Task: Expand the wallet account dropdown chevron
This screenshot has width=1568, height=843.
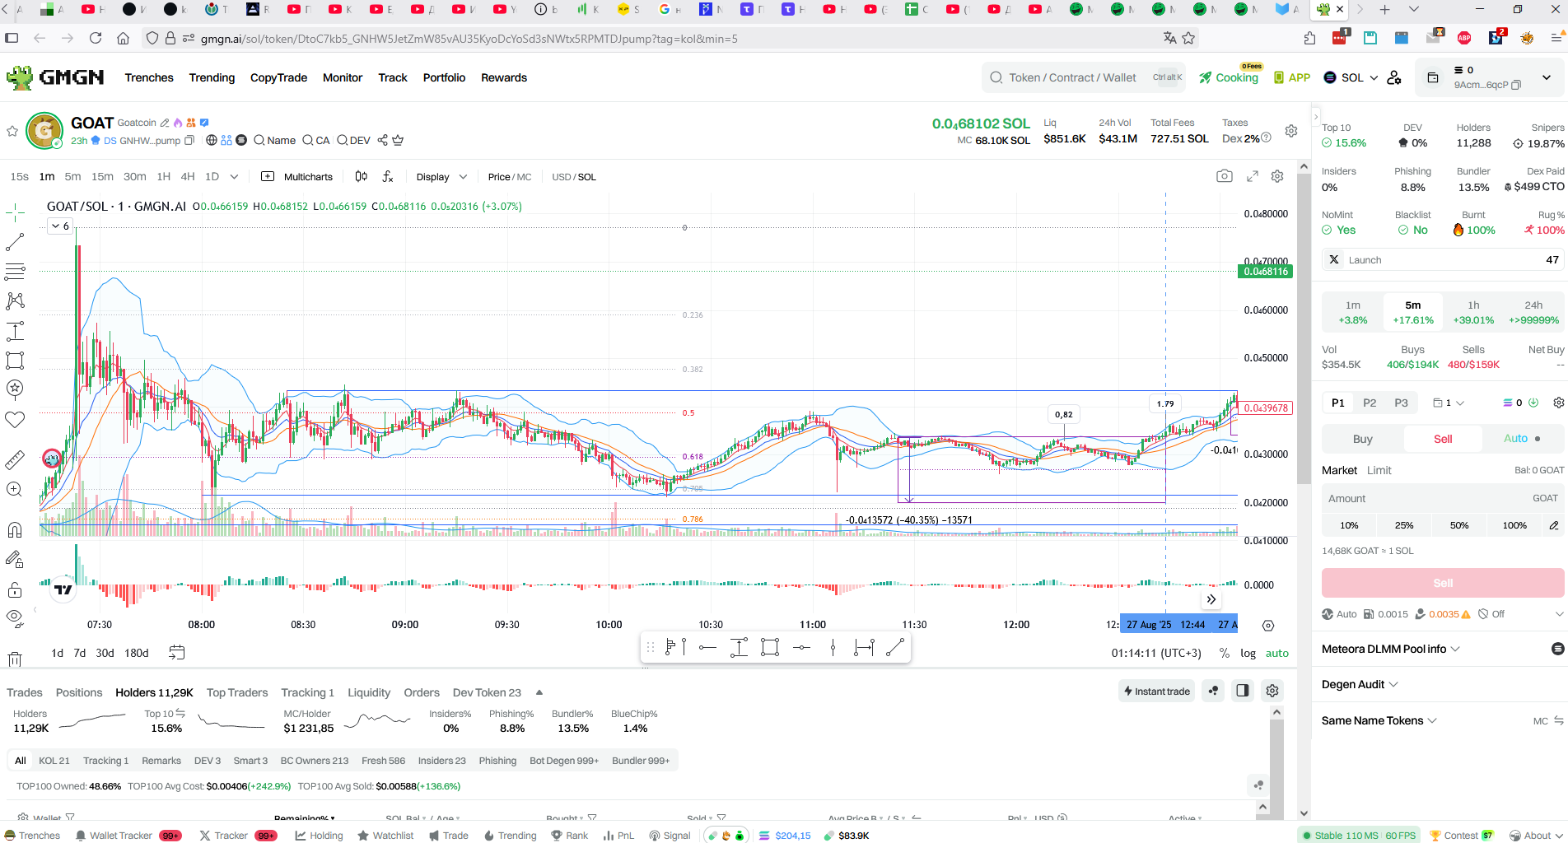Action: (1546, 77)
